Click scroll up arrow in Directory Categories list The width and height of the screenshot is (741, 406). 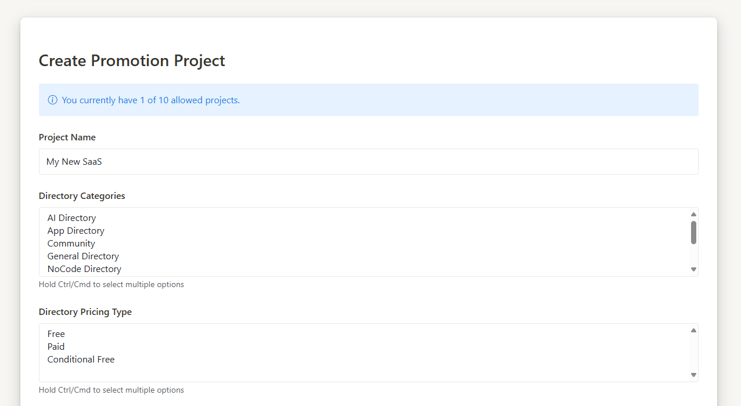pos(693,214)
